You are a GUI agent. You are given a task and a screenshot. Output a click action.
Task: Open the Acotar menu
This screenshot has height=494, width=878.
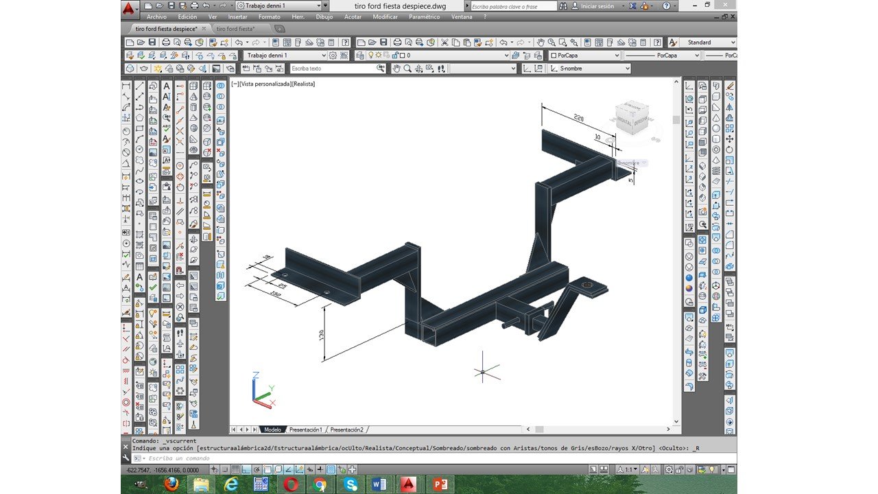pos(353,17)
